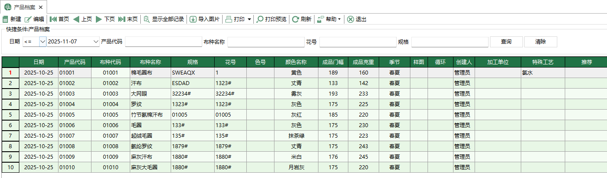Image resolution: width=607 pixels, height=178 pixels.
Task: Click color cell 雾灰
Action: pyautogui.click(x=296, y=94)
